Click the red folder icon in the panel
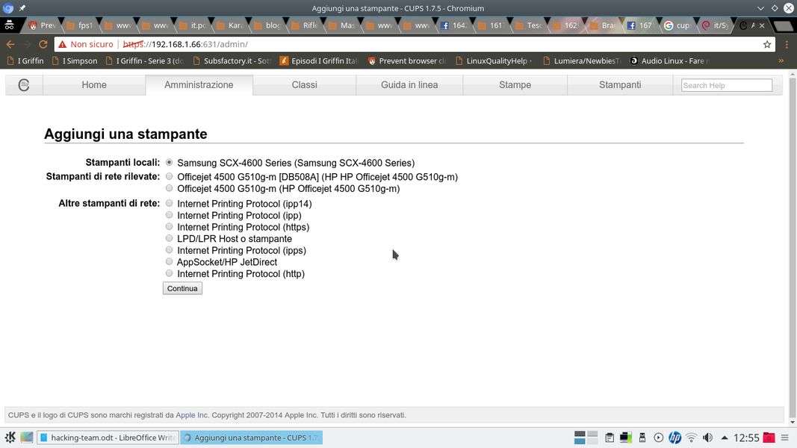This screenshot has height=448, width=797. (769, 438)
